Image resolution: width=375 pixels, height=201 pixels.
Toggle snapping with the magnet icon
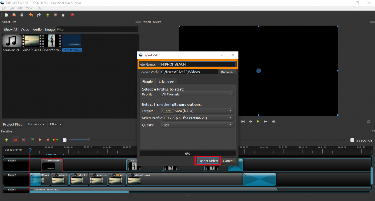16,140
